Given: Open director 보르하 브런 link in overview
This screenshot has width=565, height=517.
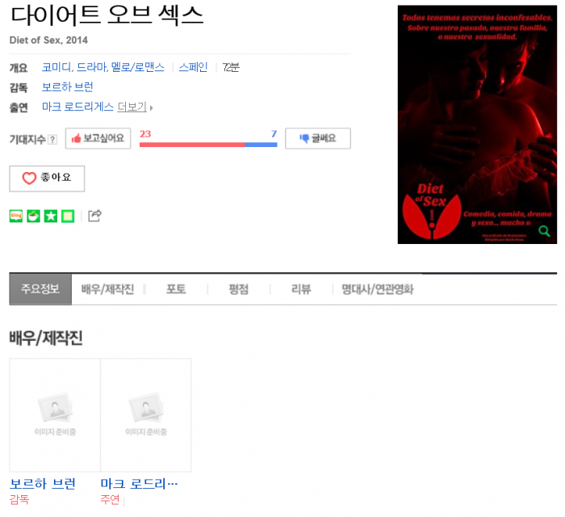Looking at the screenshot, I should click(x=67, y=87).
